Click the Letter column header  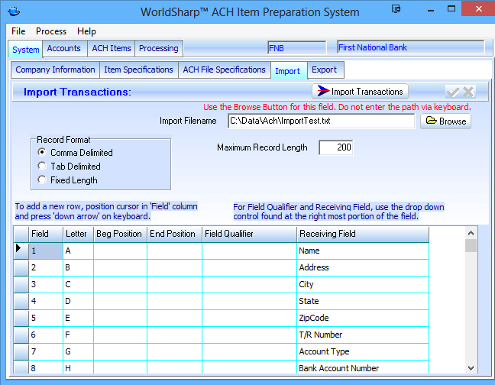click(x=78, y=234)
